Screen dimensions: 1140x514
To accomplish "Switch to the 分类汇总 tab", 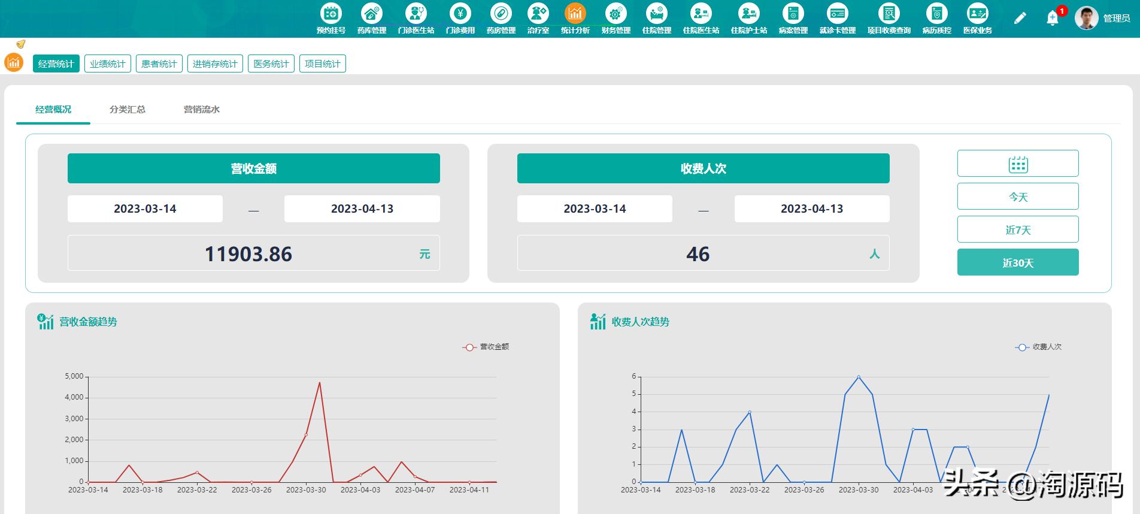I will [127, 110].
